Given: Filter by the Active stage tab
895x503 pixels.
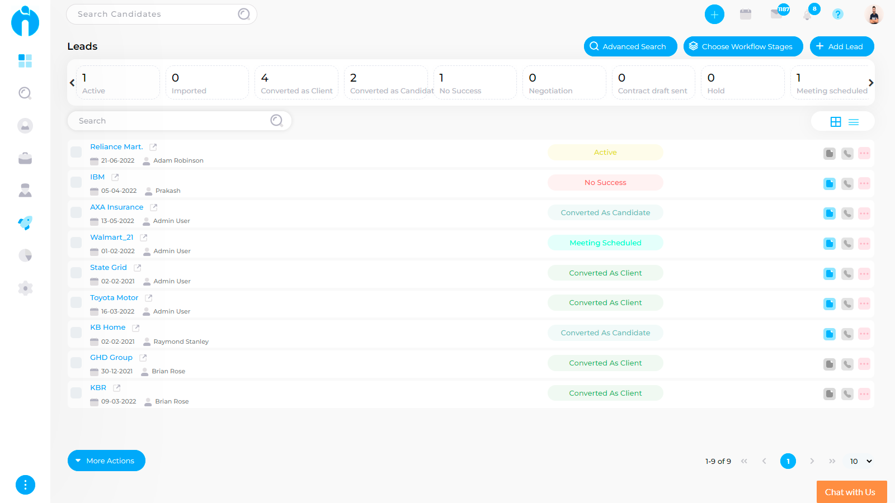Looking at the screenshot, I should 118,83.
